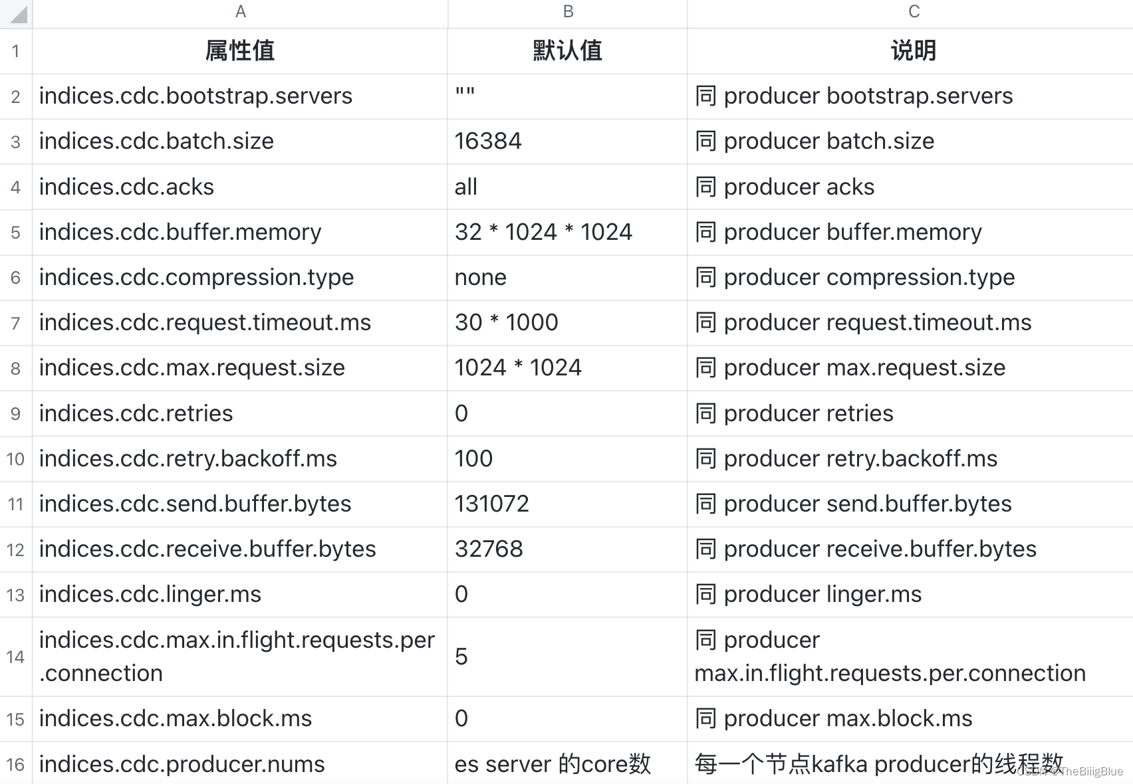Click the 默认值 header cell
This screenshot has width=1133, height=784.
pos(567,51)
